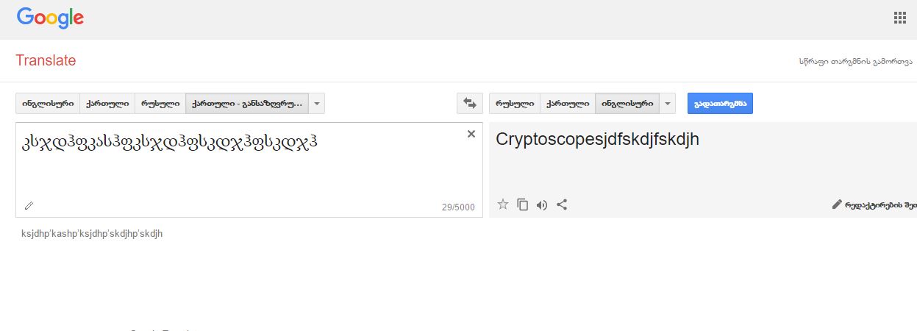This screenshot has width=917, height=331.
Task: Open handwriting input pencil tool
Action: click(29, 206)
